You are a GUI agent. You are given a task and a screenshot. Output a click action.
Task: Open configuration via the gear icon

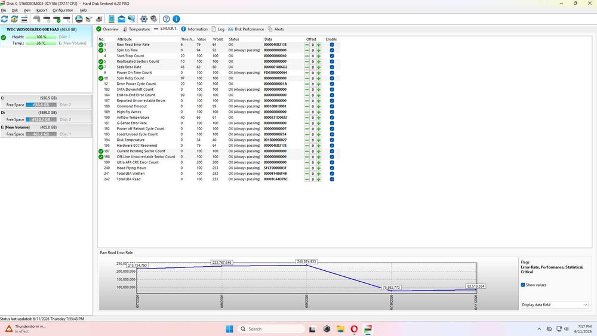pos(144,19)
